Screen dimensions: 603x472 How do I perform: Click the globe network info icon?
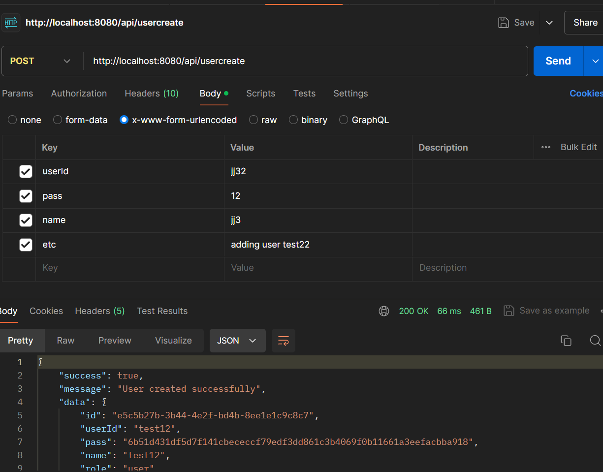pos(384,311)
